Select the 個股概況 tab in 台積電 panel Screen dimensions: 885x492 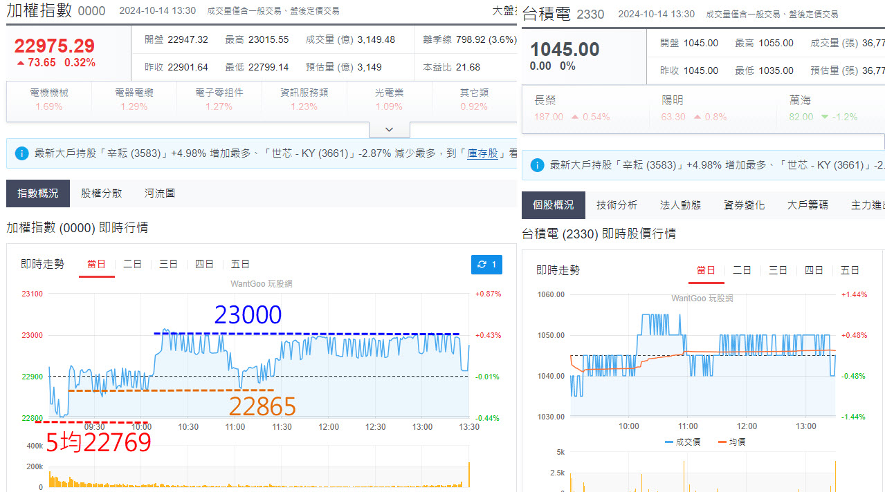click(x=554, y=205)
